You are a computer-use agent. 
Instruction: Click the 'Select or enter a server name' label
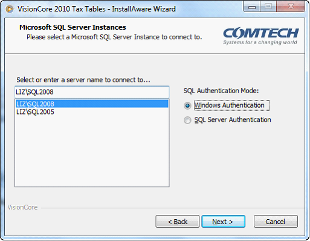click(83, 80)
